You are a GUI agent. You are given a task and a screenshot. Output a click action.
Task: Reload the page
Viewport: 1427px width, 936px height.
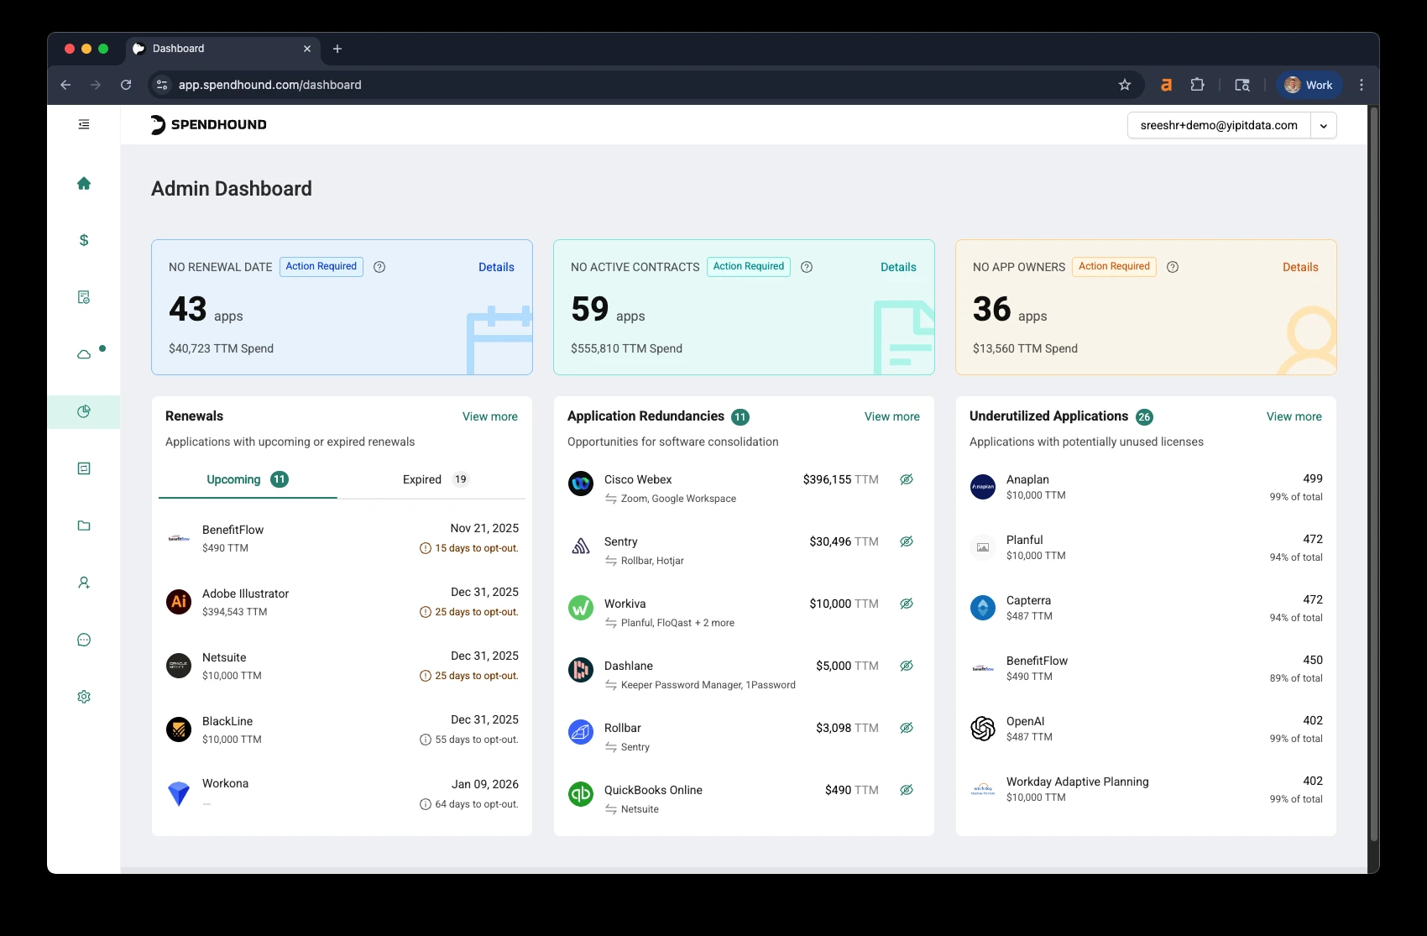(126, 85)
